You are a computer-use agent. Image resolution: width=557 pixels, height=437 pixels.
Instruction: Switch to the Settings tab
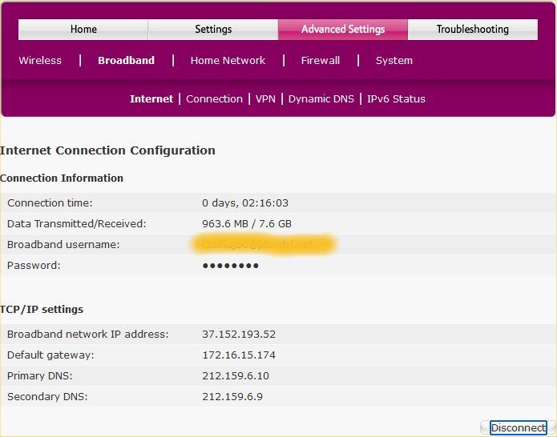point(213,30)
